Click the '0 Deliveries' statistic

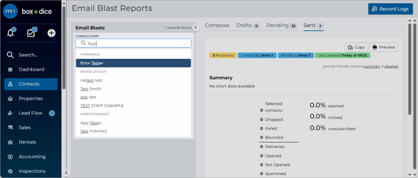point(272,147)
